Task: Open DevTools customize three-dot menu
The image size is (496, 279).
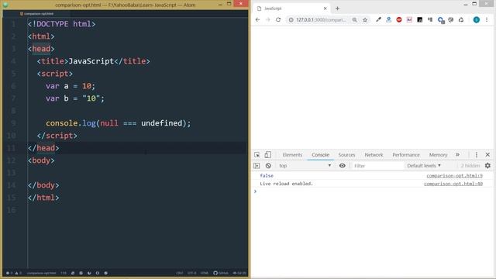Action: [x=477, y=155]
